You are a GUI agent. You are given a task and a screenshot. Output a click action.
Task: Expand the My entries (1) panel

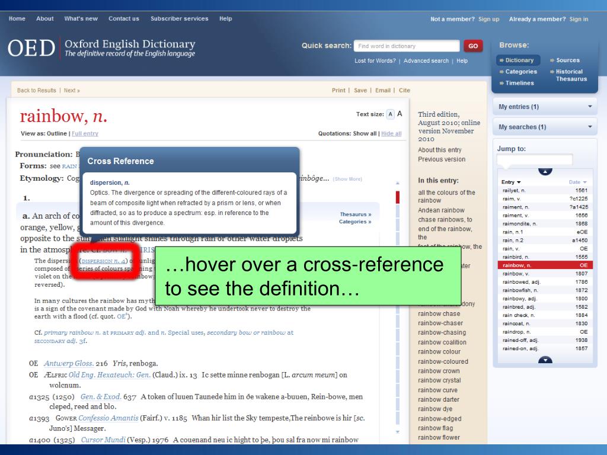(545, 107)
